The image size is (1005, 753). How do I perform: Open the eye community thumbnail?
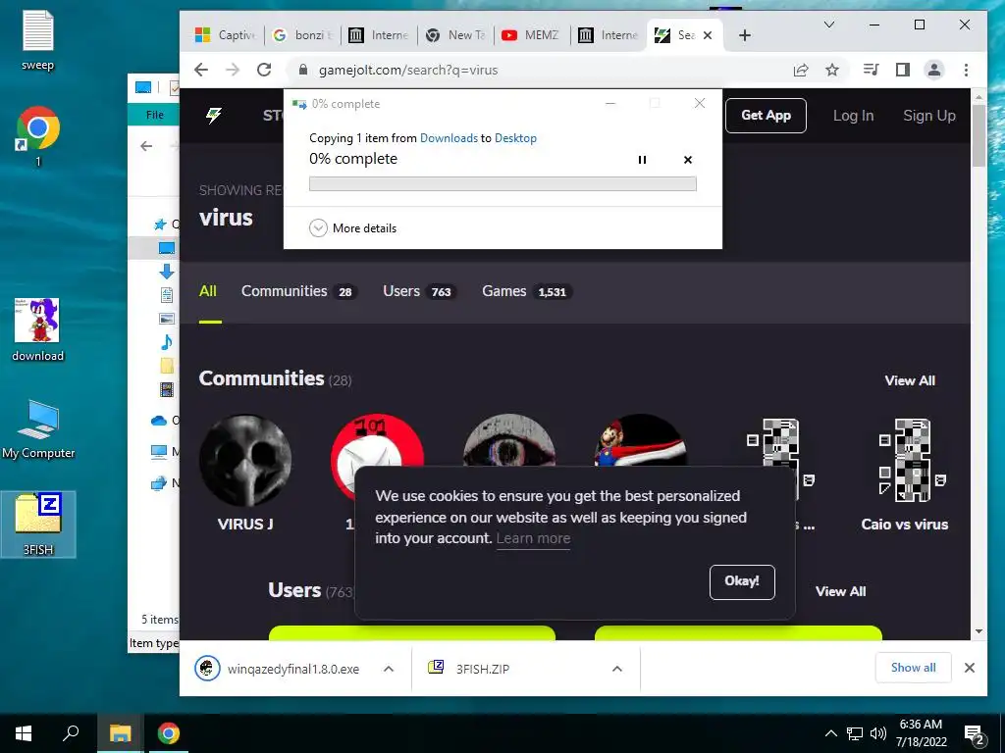(509, 441)
